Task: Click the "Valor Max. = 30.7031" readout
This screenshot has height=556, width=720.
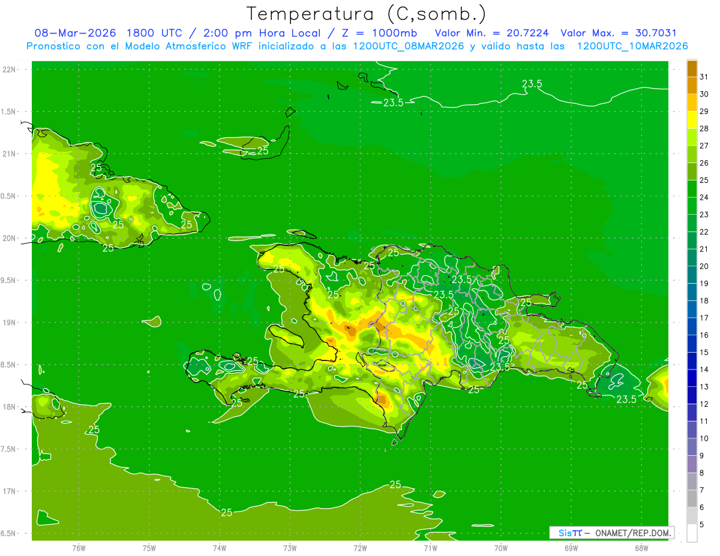Action: [x=619, y=33]
